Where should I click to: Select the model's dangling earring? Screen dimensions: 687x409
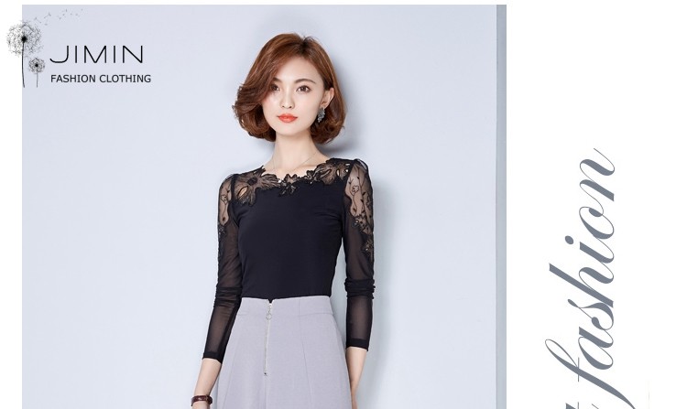(x=322, y=114)
